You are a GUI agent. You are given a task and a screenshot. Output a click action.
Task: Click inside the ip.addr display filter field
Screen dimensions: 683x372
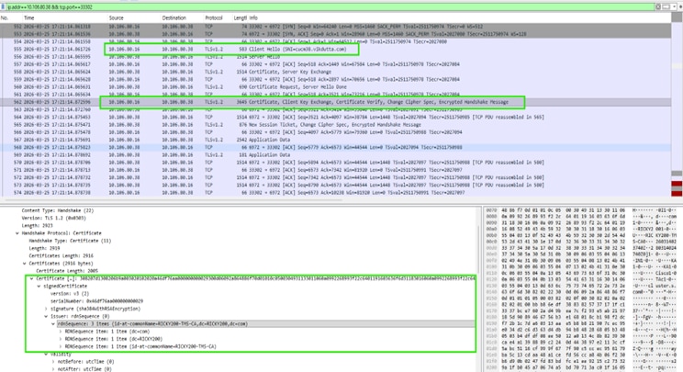pyautogui.click(x=327, y=7)
